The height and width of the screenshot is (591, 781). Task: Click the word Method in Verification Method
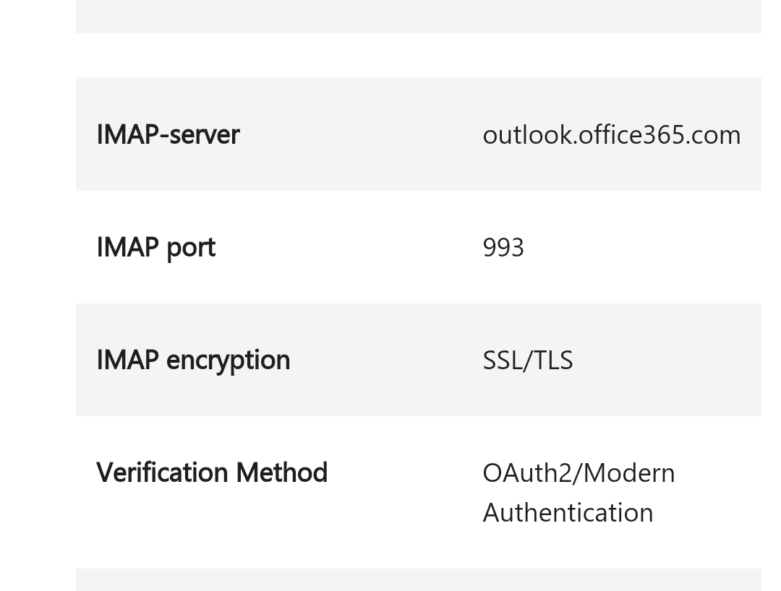[281, 473]
